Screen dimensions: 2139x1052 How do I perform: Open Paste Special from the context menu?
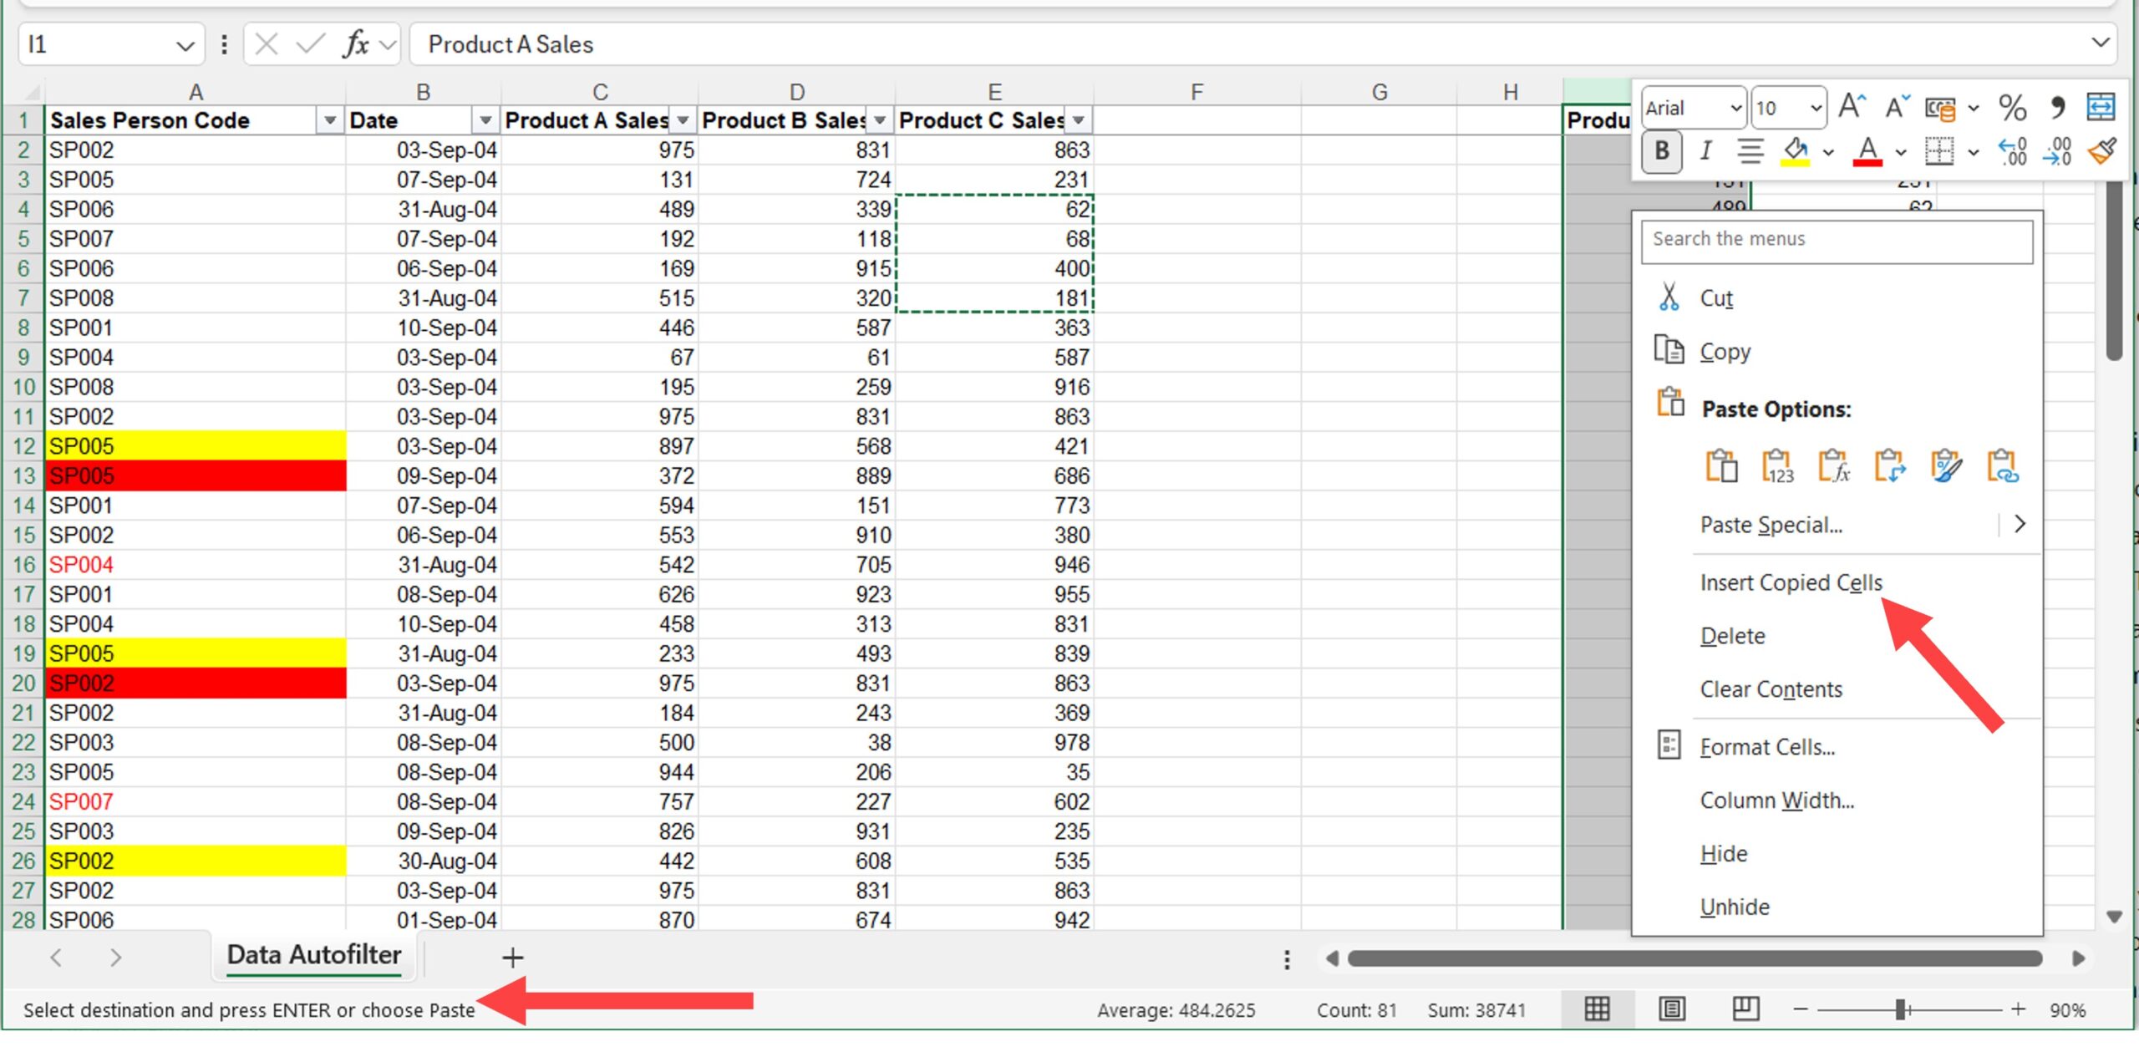tap(1771, 524)
